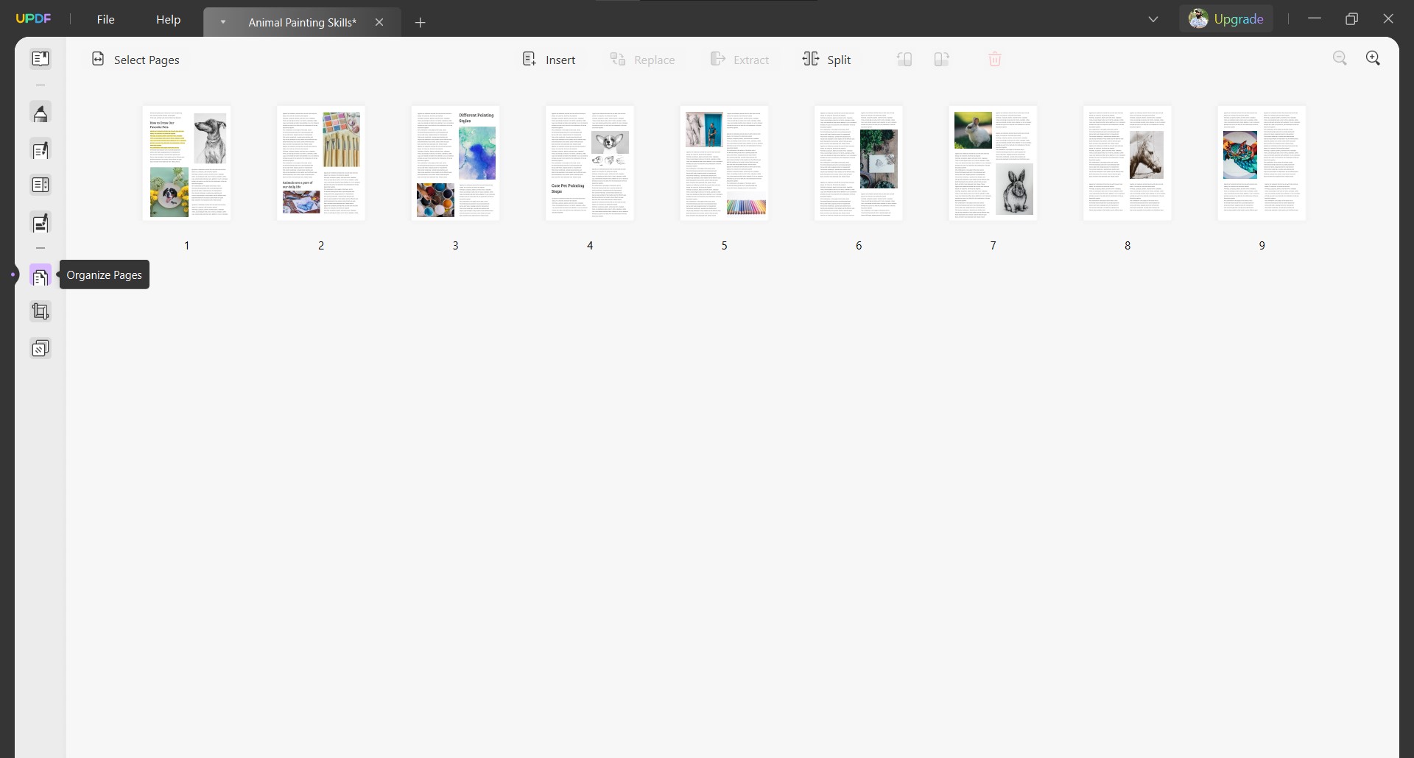Click the Split button
Image resolution: width=1414 pixels, height=758 pixels.
[827, 59]
